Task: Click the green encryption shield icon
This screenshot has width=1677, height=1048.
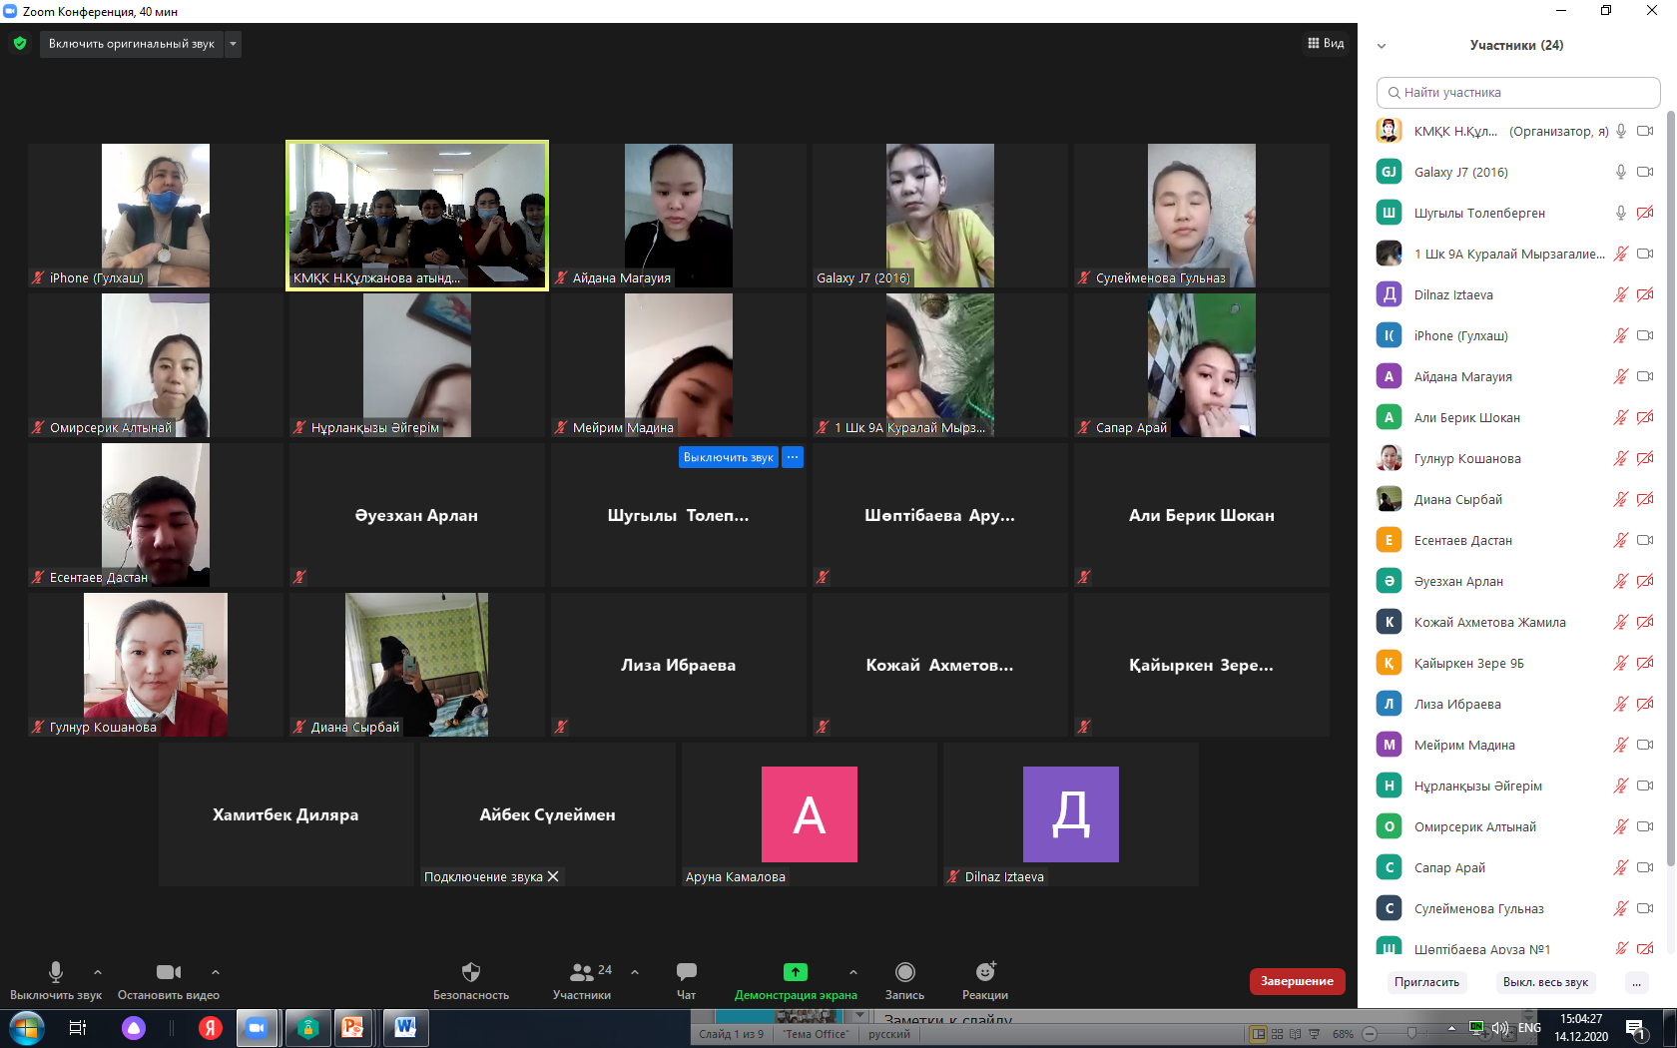Action: point(20,44)
